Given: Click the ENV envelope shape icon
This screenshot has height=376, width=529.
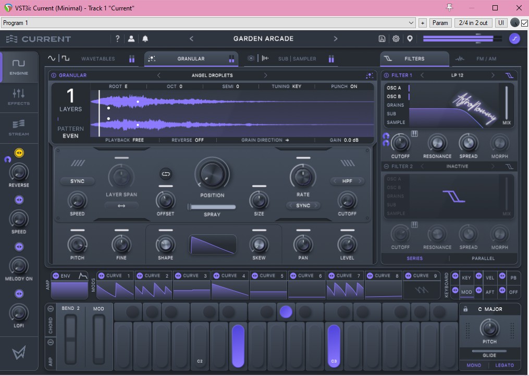Looking at the screenshot, I should point(83,276).
